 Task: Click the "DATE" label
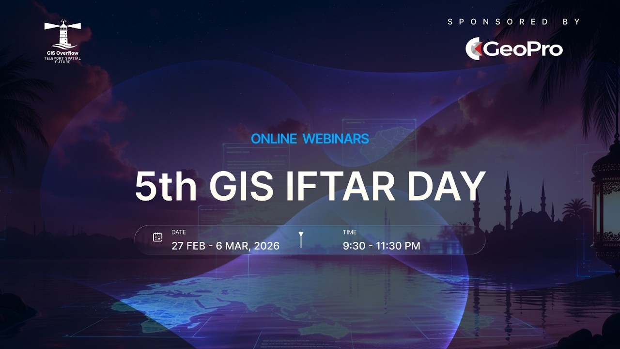click(x=179, y=232)
